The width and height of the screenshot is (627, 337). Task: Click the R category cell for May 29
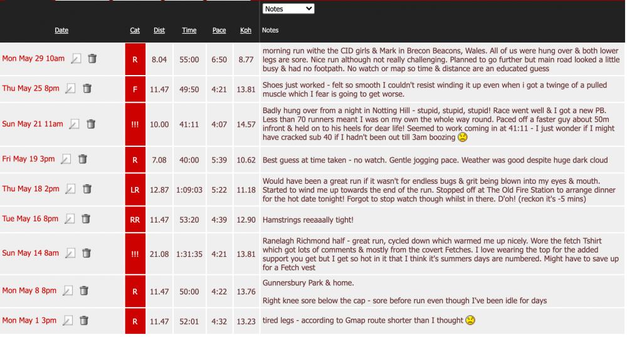(135, 59)
